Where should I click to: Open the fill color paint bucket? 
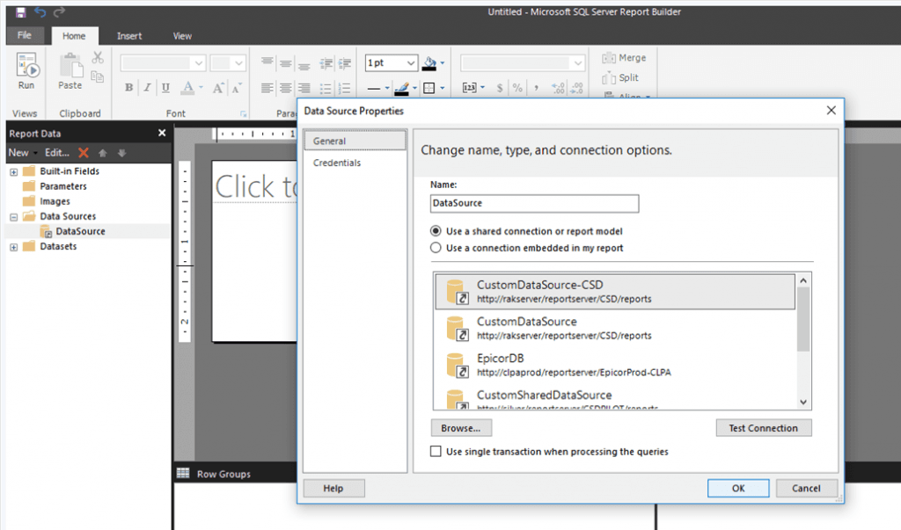(430, 63)
